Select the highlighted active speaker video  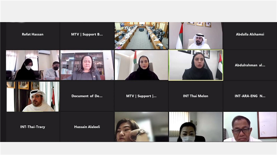196,65
